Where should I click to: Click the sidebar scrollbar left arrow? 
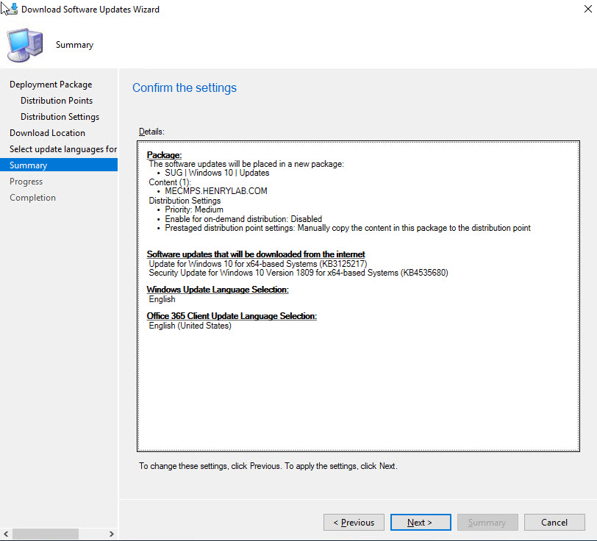click(x=6, y=534)
